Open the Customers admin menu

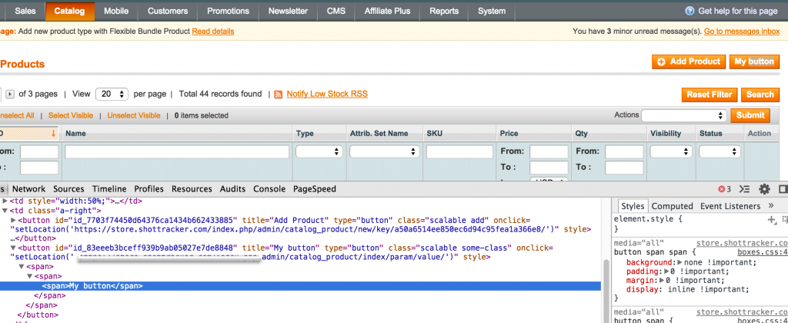click(x=168, y=11)
